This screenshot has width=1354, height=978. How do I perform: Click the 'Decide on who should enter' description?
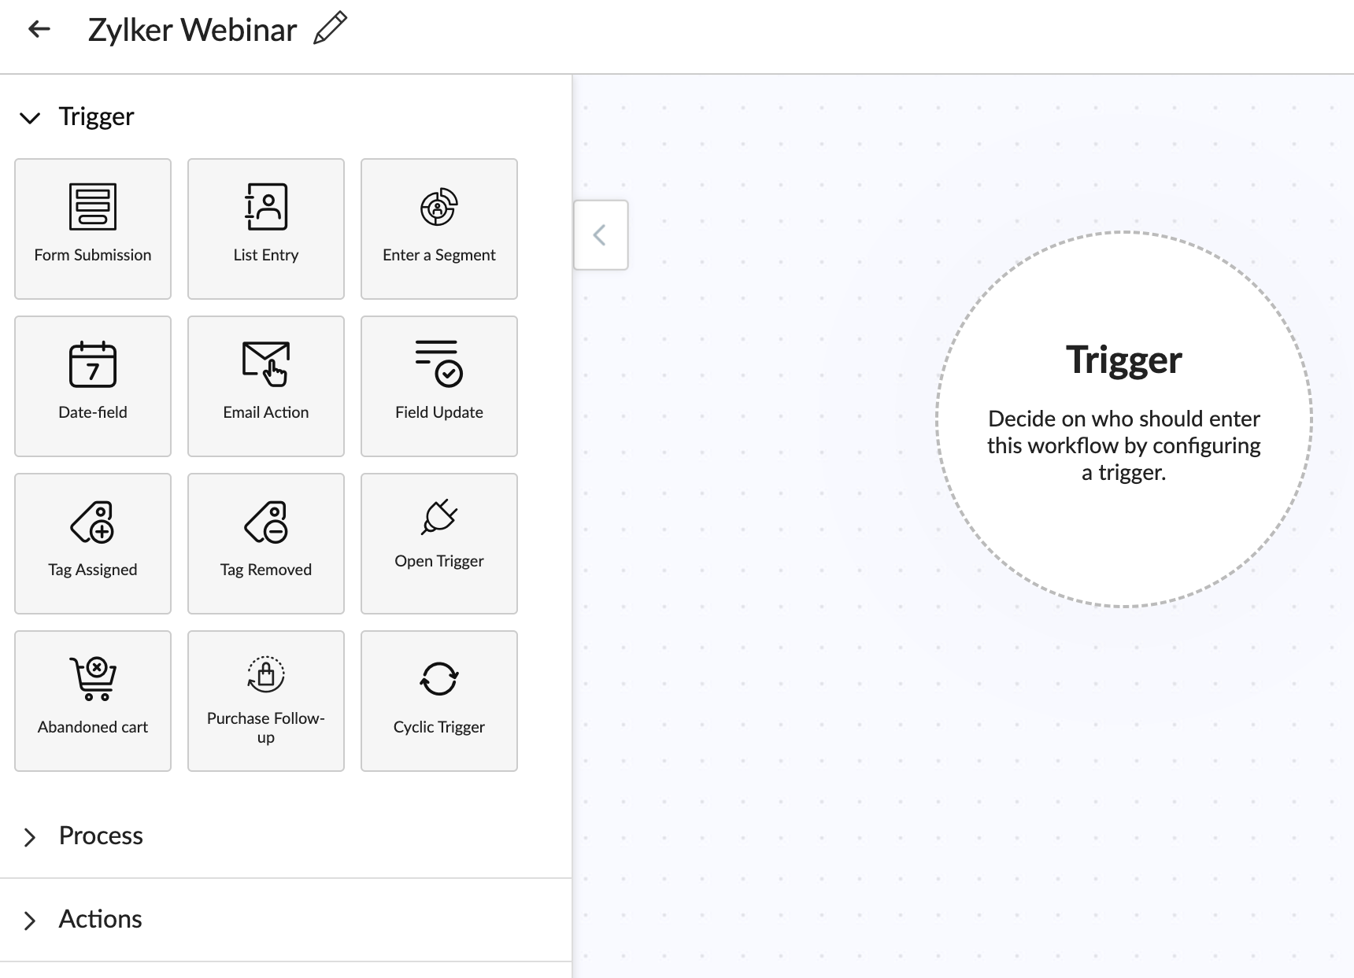(1124, 445)
